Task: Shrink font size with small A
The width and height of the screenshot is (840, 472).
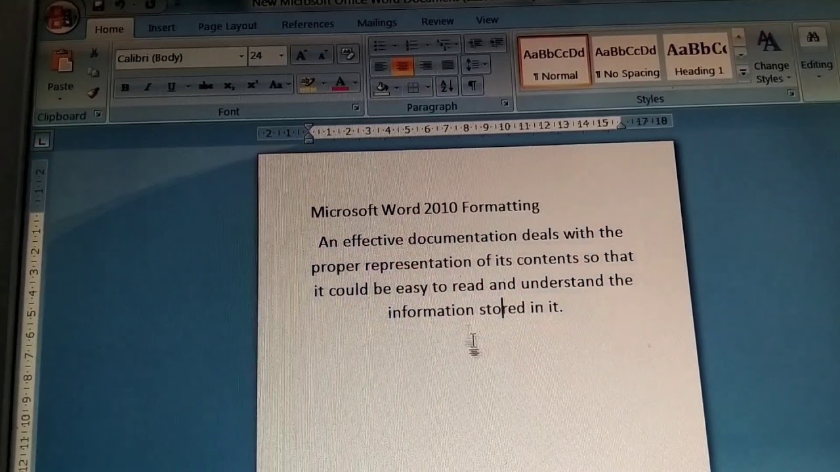Action: [322, 56]
